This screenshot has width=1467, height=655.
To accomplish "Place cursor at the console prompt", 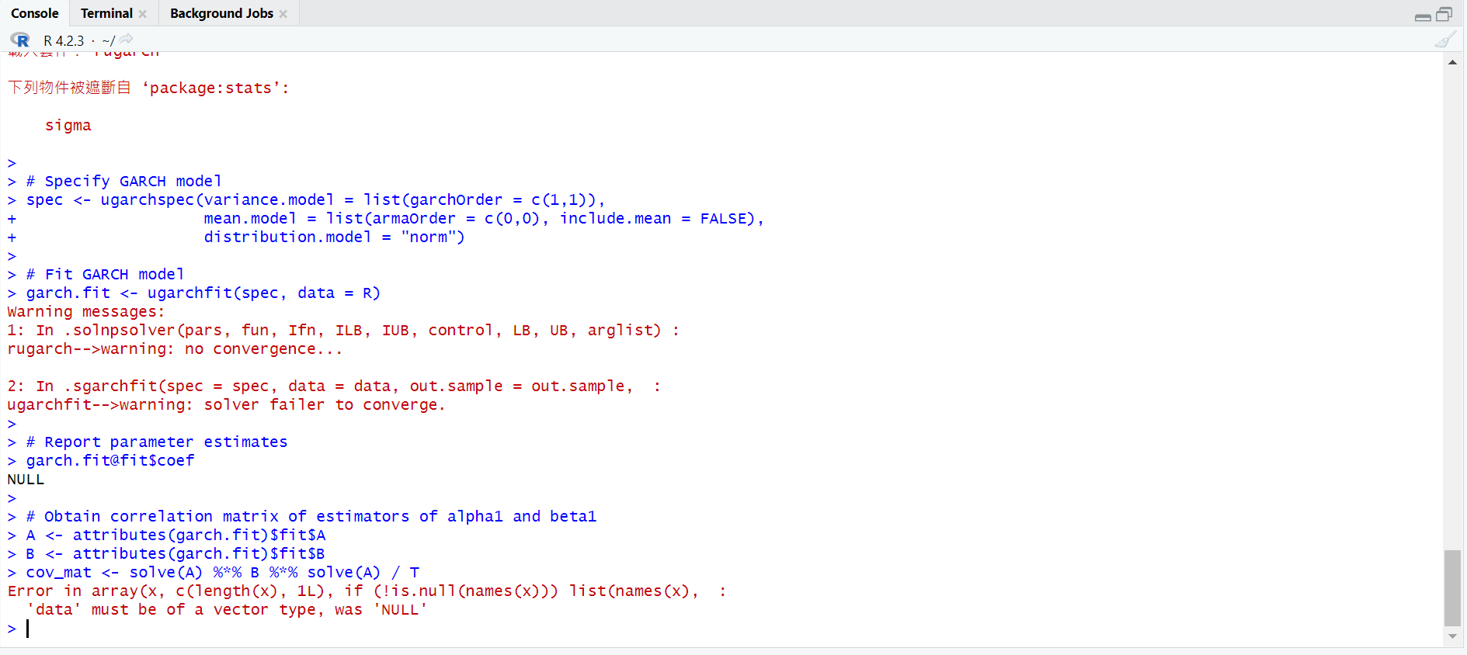I will pos(28,629).
